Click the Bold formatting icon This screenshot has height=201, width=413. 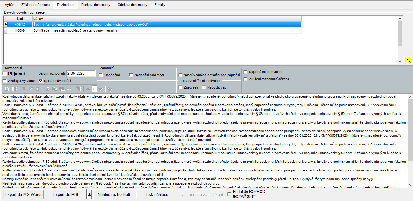tap(24, 89)
